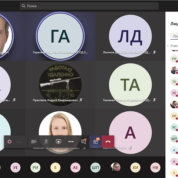178x178 pixels.
Task: Select the ГА participant tile
Action: (x=60, y=36)
